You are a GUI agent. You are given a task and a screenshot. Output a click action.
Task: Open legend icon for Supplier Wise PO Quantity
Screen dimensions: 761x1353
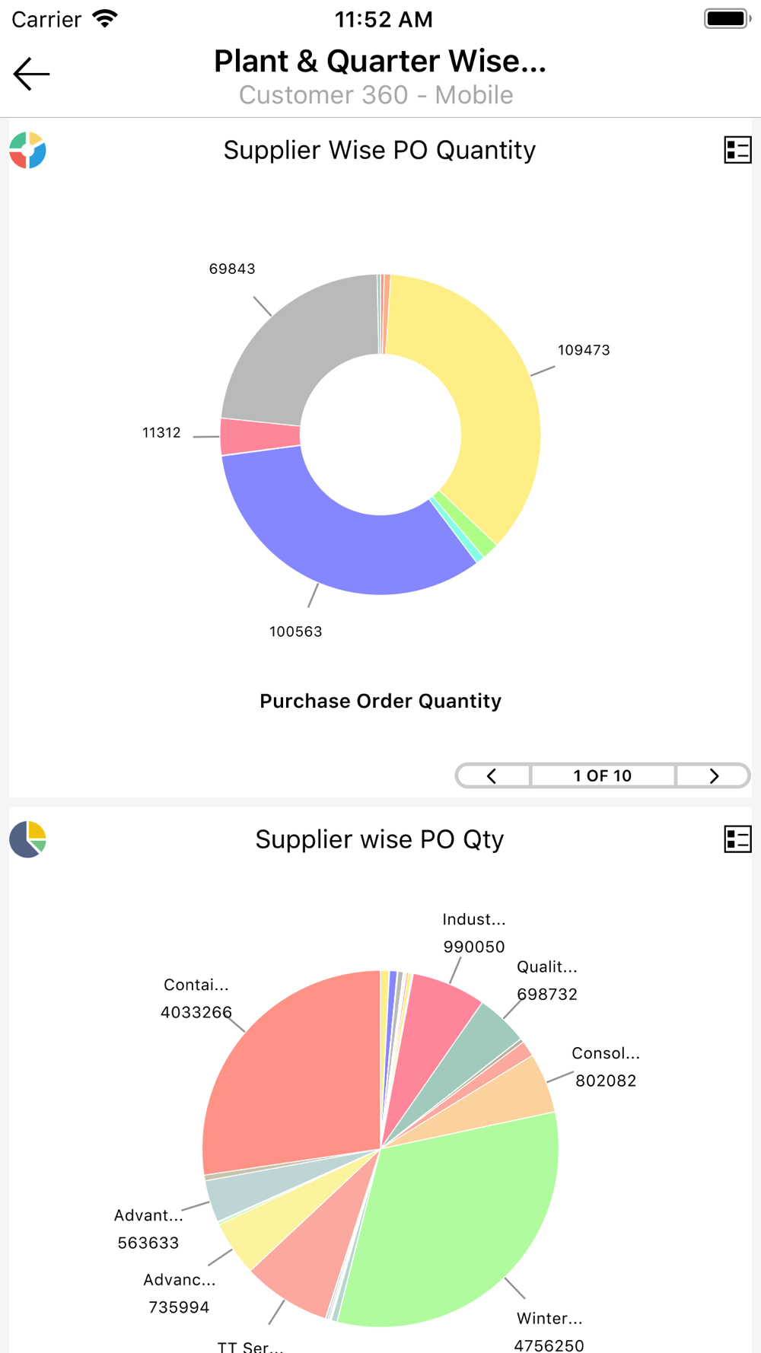pyautogui.click(x=737, y=150)
